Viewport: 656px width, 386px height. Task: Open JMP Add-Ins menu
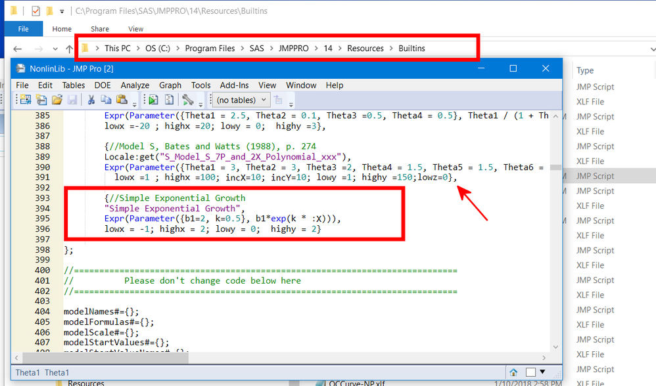point(234,85)
